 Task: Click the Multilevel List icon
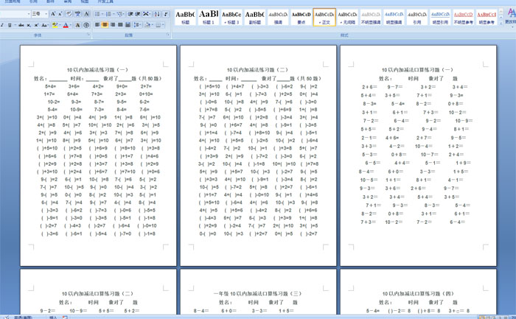119,14
